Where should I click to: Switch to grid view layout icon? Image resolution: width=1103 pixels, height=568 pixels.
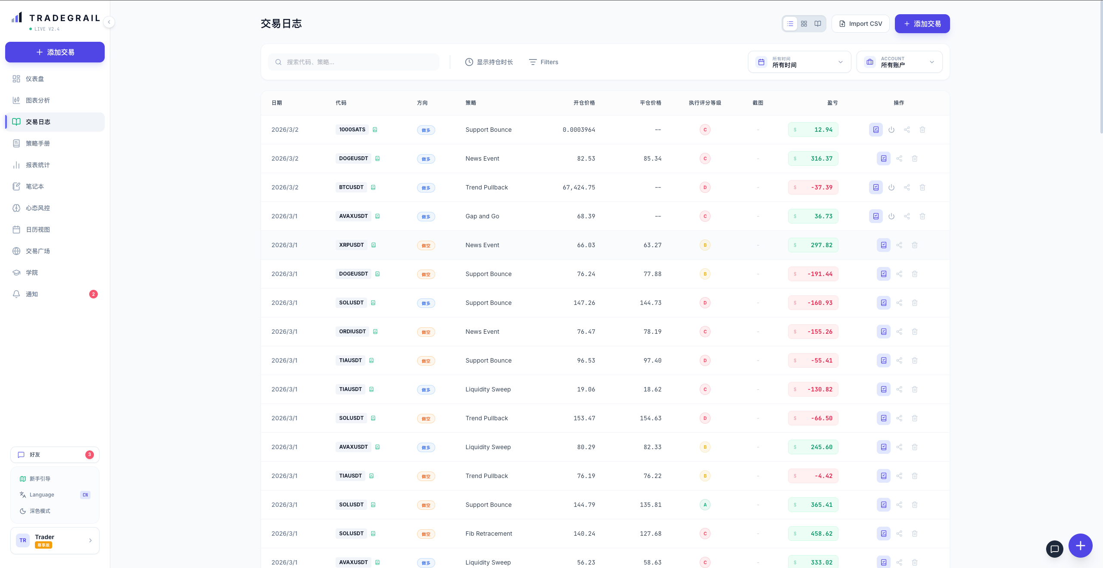[804, 24]
